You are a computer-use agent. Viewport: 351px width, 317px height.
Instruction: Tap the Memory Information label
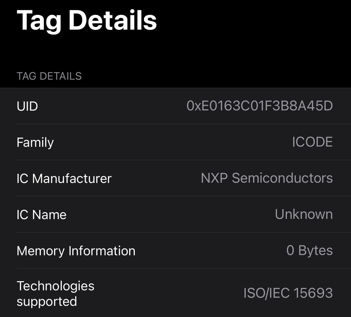[76, 251]
